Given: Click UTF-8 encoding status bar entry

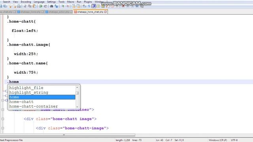Looking at the screenshot, I should 234,140.
